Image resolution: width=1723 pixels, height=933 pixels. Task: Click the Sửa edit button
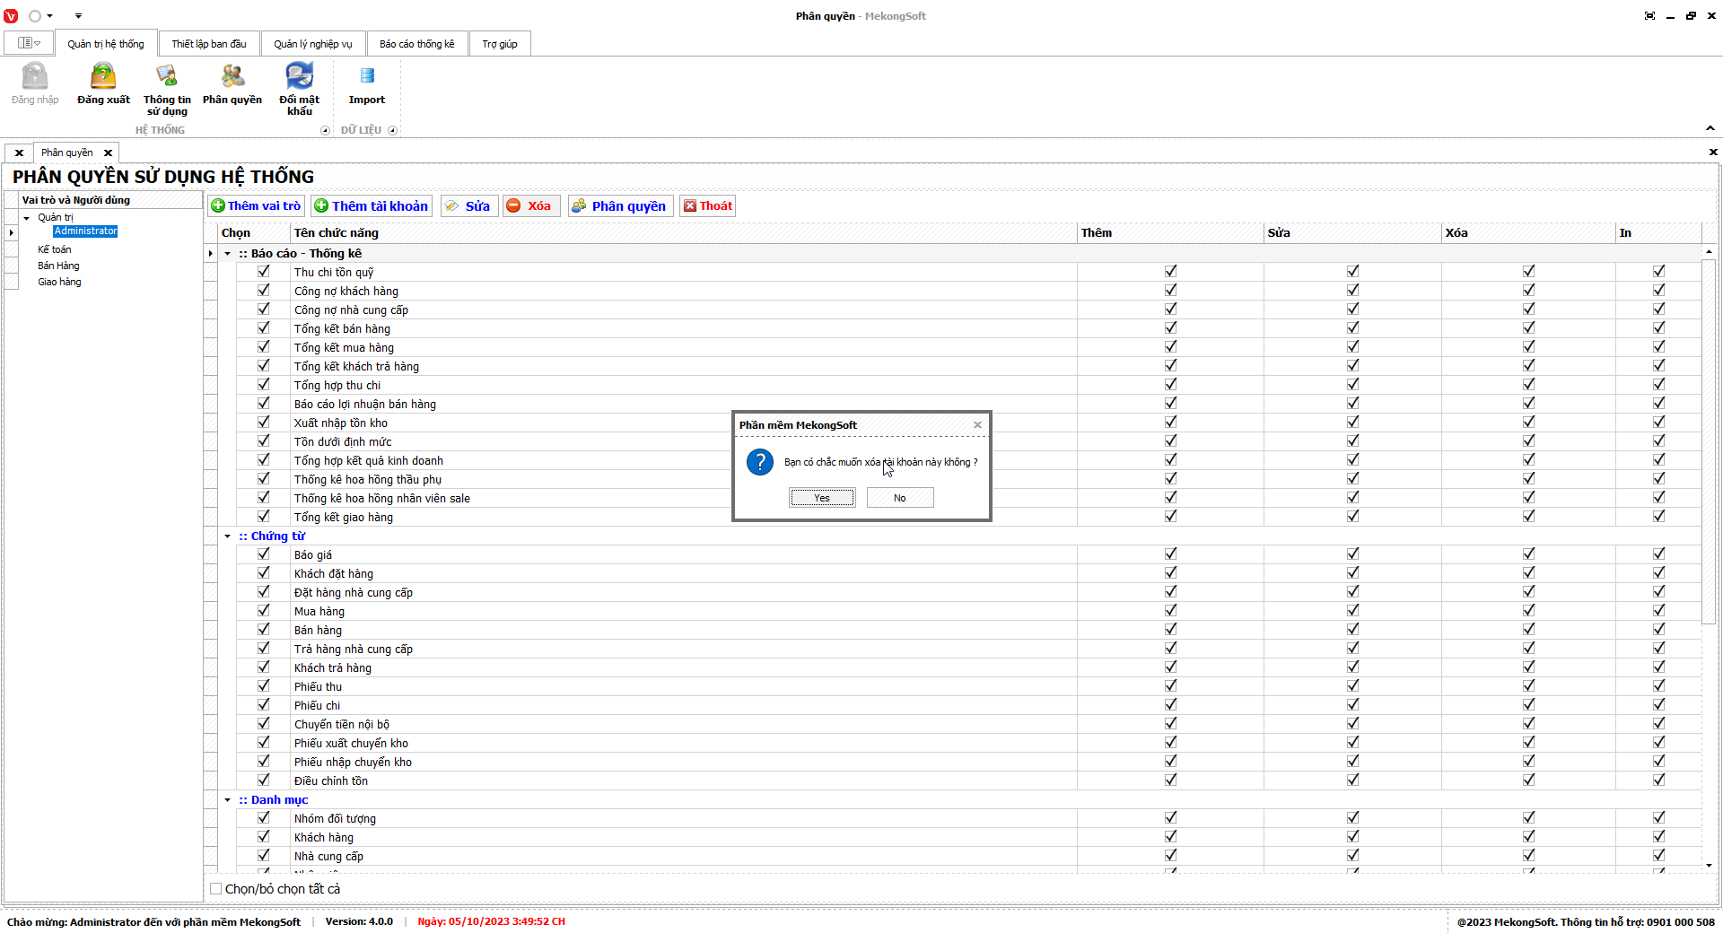[468, 206]
